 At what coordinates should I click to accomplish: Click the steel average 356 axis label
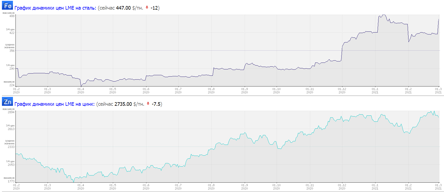tap(12, 51)
